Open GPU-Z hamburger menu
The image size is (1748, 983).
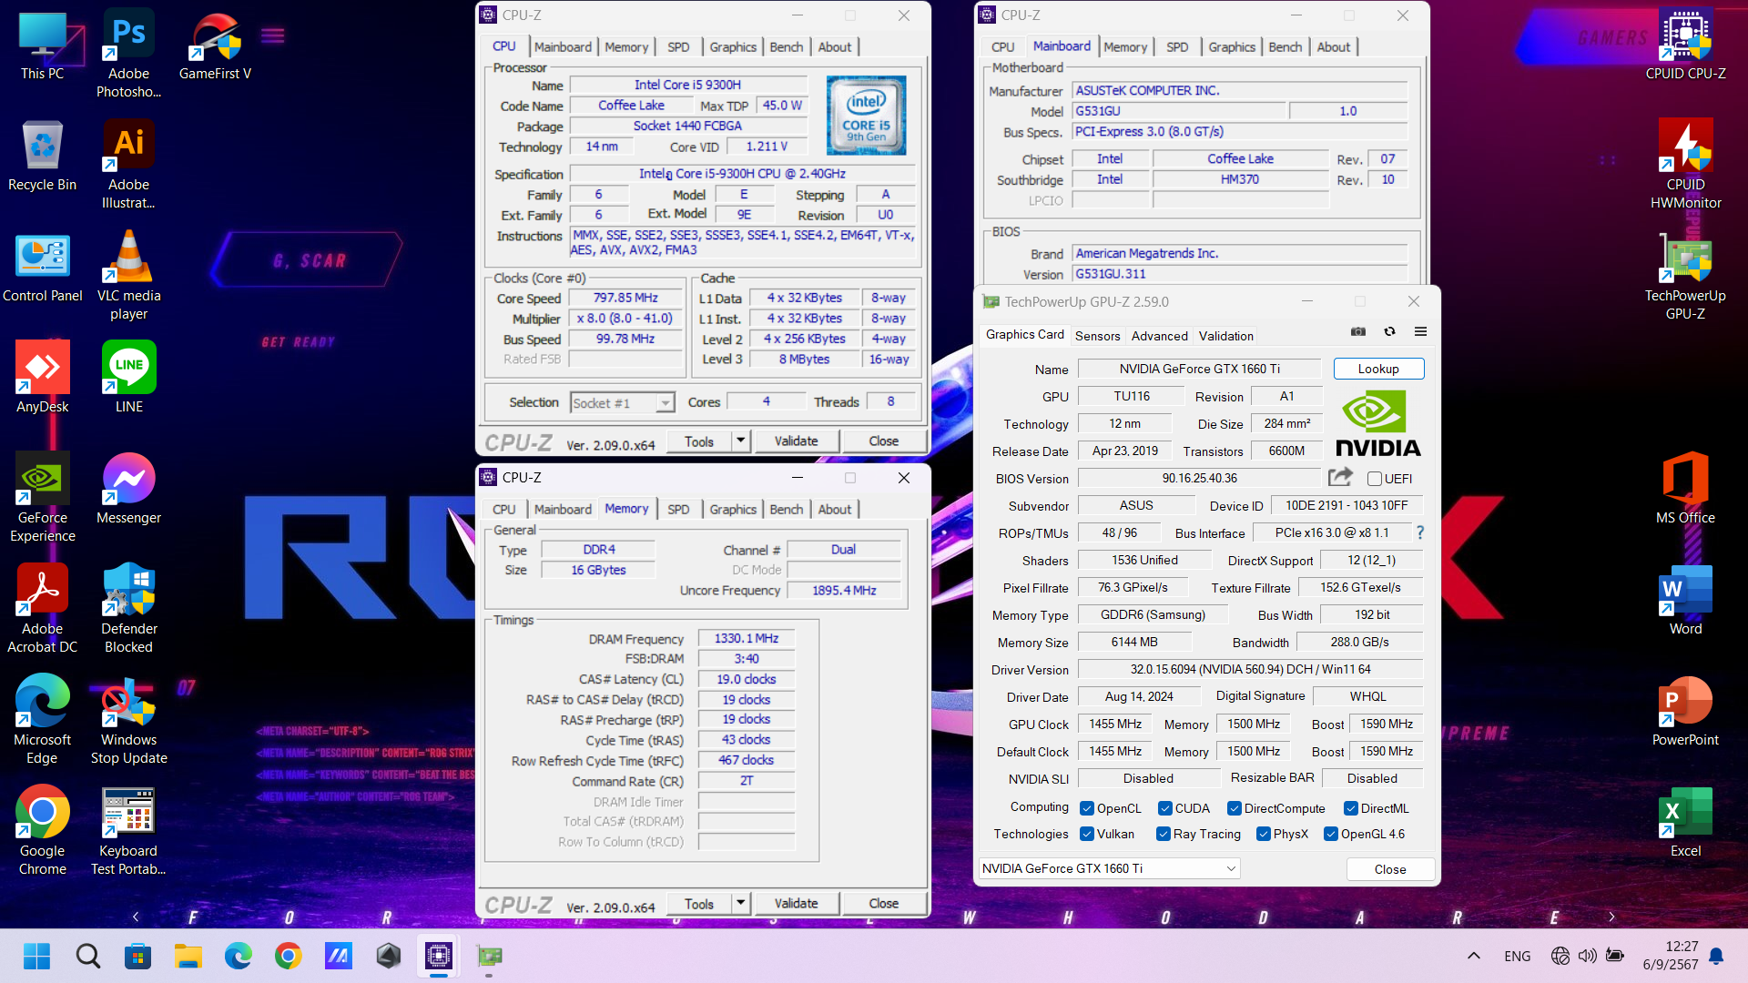click(x=1420, y=332)
